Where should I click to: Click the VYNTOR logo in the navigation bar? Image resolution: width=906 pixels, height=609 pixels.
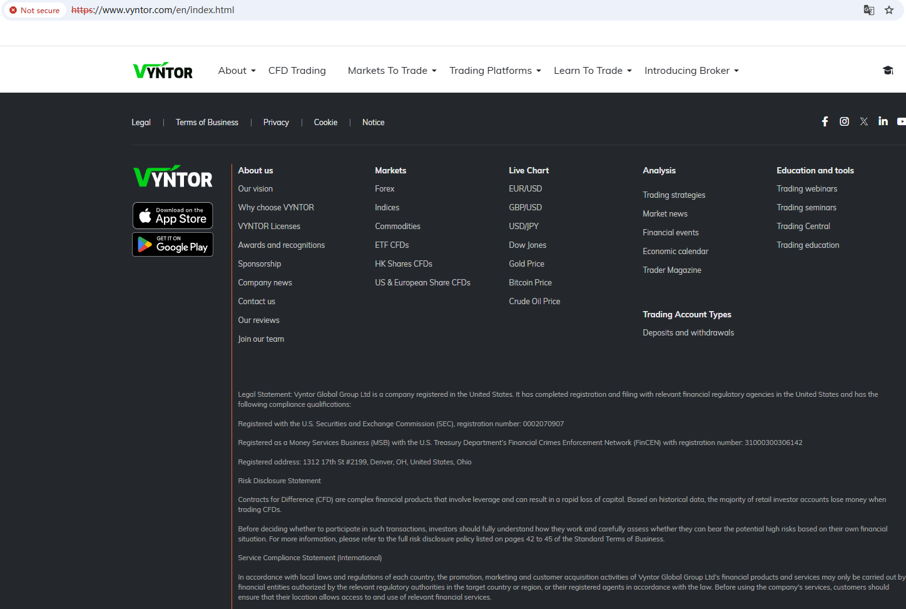tap(163, 71)
